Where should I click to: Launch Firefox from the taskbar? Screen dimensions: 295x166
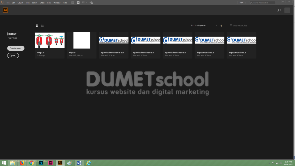tap(22, 163)
